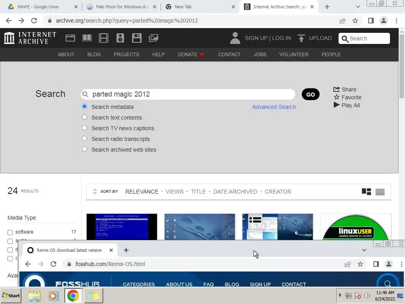Click the Share link beside search

click(x=345, y=89)
